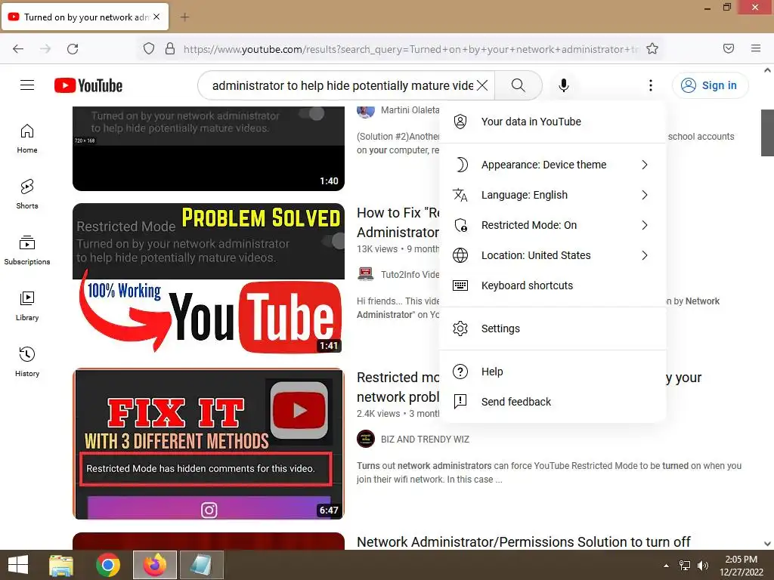Show hidden tray icons arrow

click(667, 566)
